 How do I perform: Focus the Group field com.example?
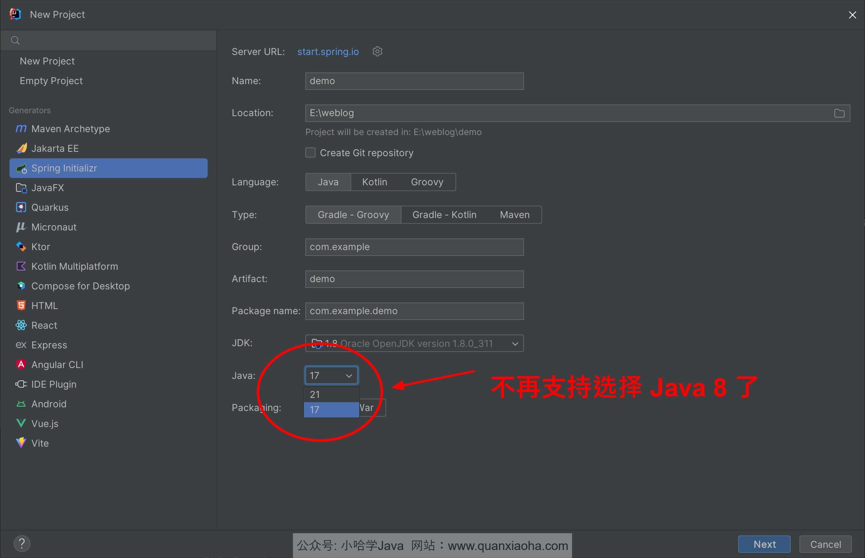pyautogui.click(x=414, y=247)
